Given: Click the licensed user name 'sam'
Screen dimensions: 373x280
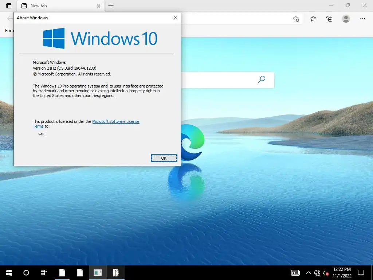Looking at the screenshot, I should pos(42,133).
